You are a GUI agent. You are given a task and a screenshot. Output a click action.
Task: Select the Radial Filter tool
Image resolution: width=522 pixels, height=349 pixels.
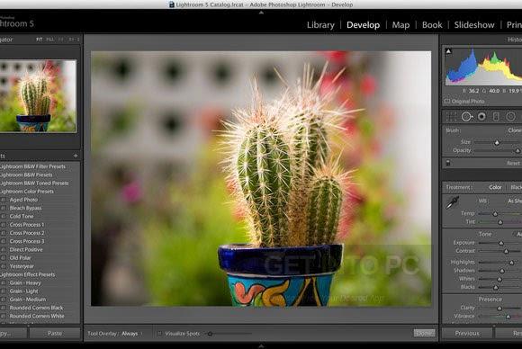(x=510, y=116)
